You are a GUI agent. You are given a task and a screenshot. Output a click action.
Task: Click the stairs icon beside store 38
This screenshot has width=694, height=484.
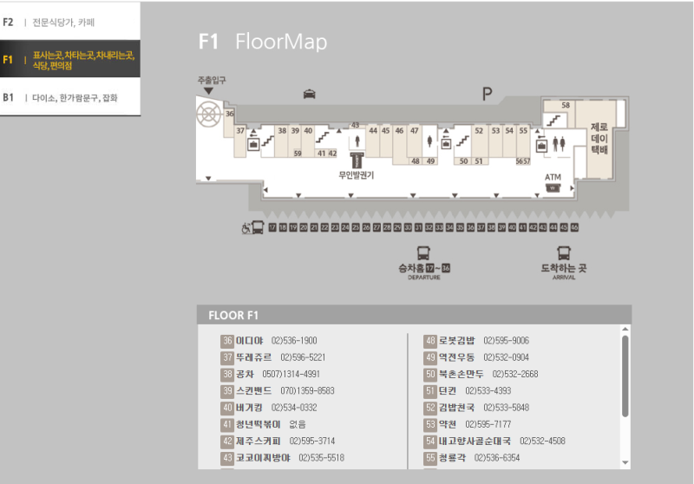tap(268, 141)
